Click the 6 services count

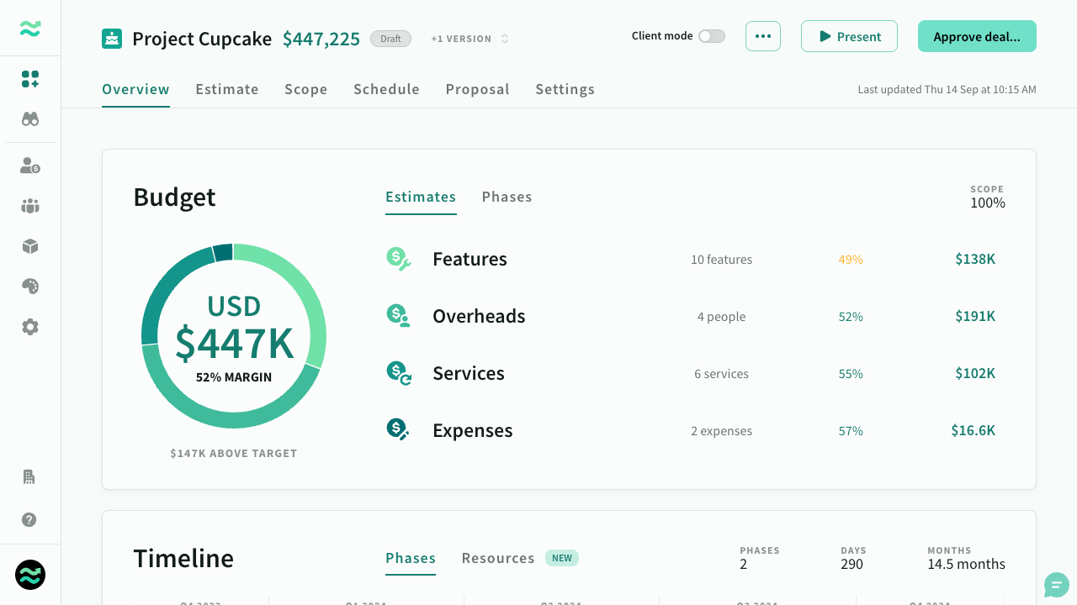(x=722, y=374)
